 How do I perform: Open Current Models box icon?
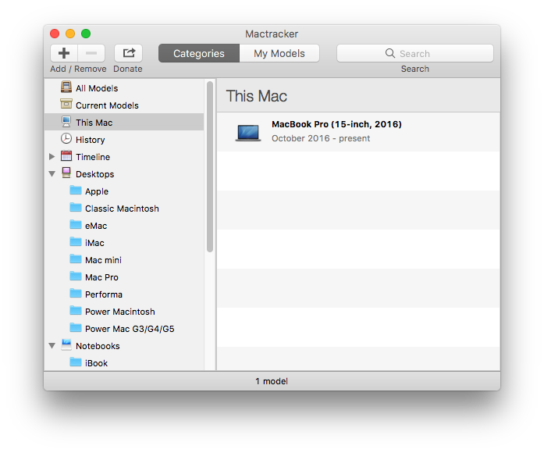coord(66,105)
